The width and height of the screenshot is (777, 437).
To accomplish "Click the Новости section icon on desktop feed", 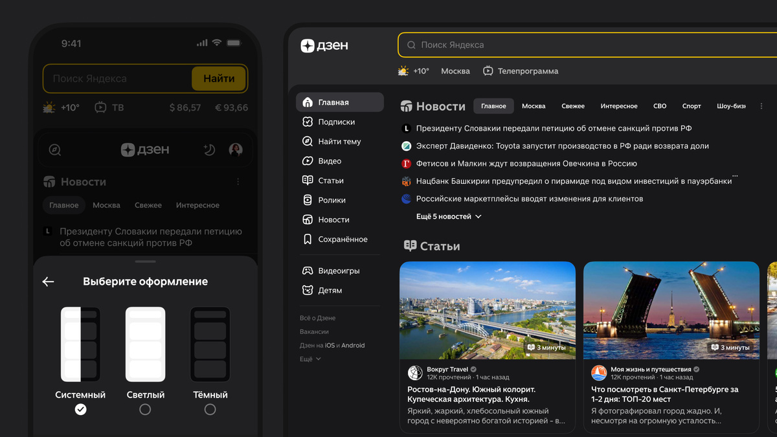I will click(406, 106).
